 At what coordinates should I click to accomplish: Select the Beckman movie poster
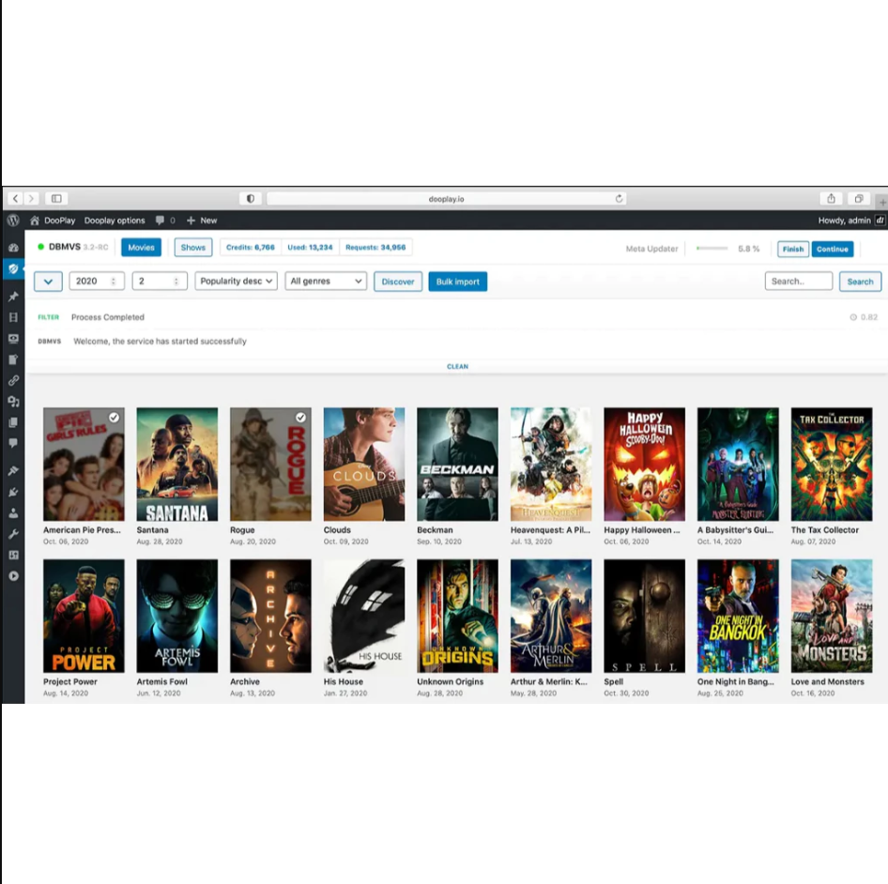click(457, 464)
